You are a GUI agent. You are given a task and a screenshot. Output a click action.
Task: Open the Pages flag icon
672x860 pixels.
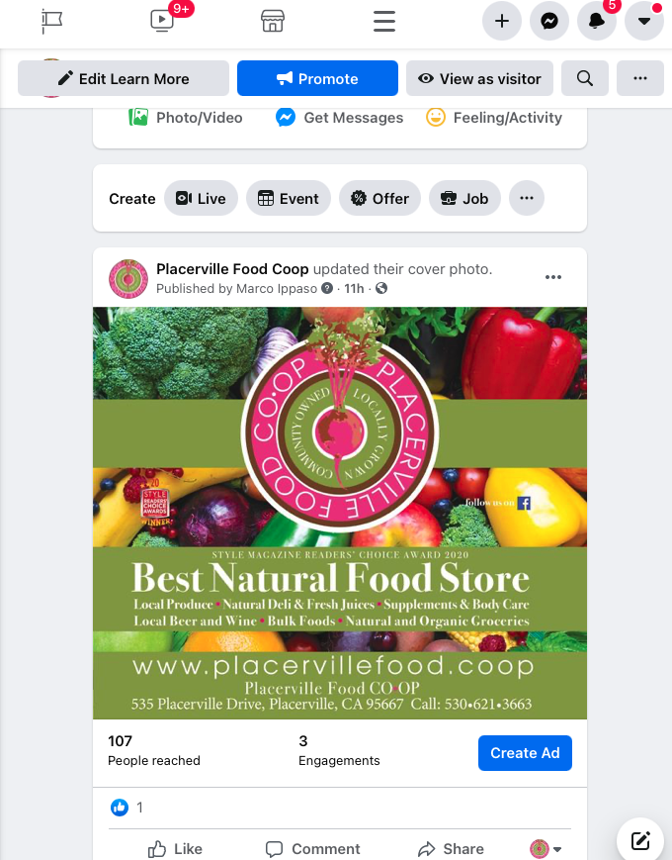[x=52, y=22]
